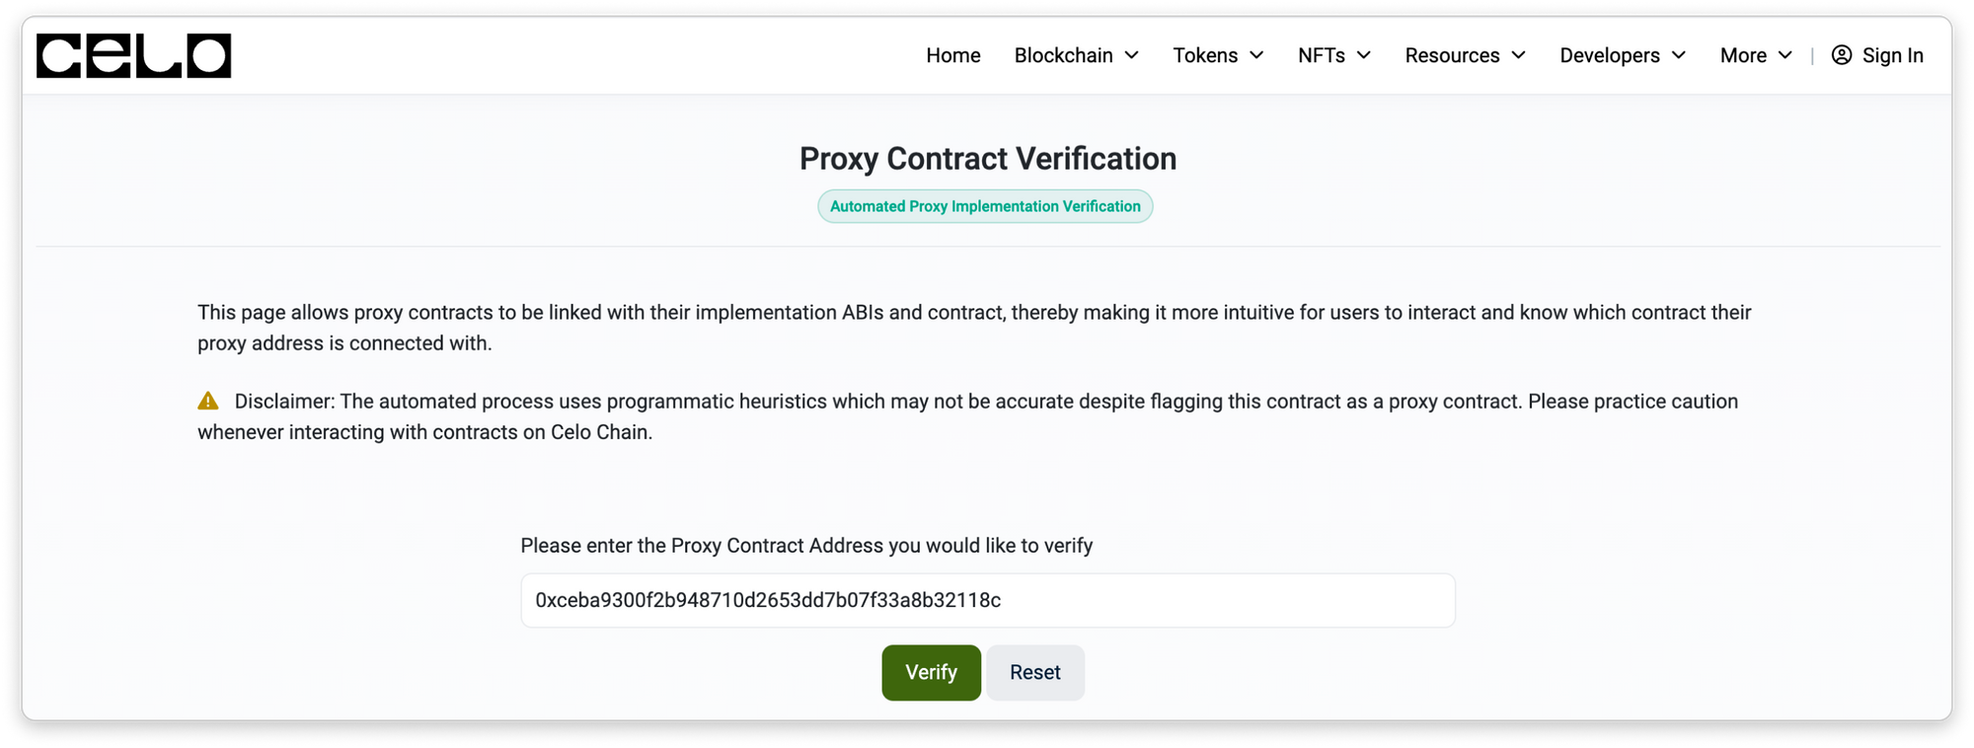Viewport: 1974px width, 748px height.
Task: Open the Home menu item
Action: [952, 55]
